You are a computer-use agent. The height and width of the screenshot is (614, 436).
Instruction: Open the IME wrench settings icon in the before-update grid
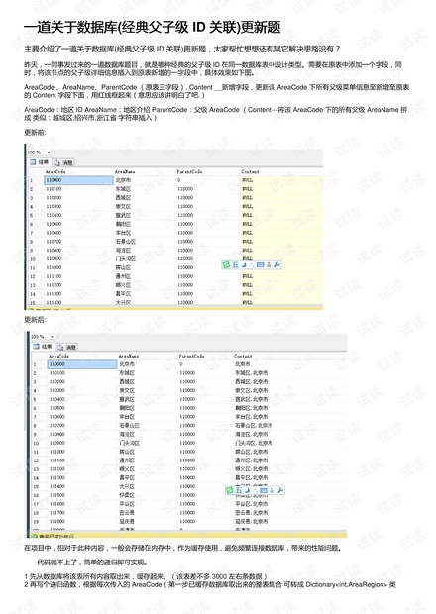pyautogui.click(x=276, y=265)
